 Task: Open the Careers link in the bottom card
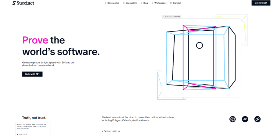[23, 134]
